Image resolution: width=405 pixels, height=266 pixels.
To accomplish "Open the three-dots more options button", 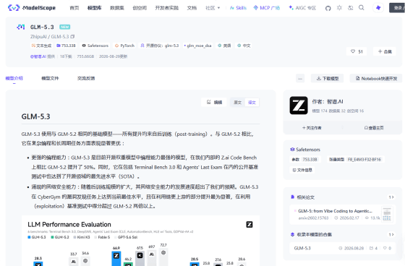I will [300, 79].
